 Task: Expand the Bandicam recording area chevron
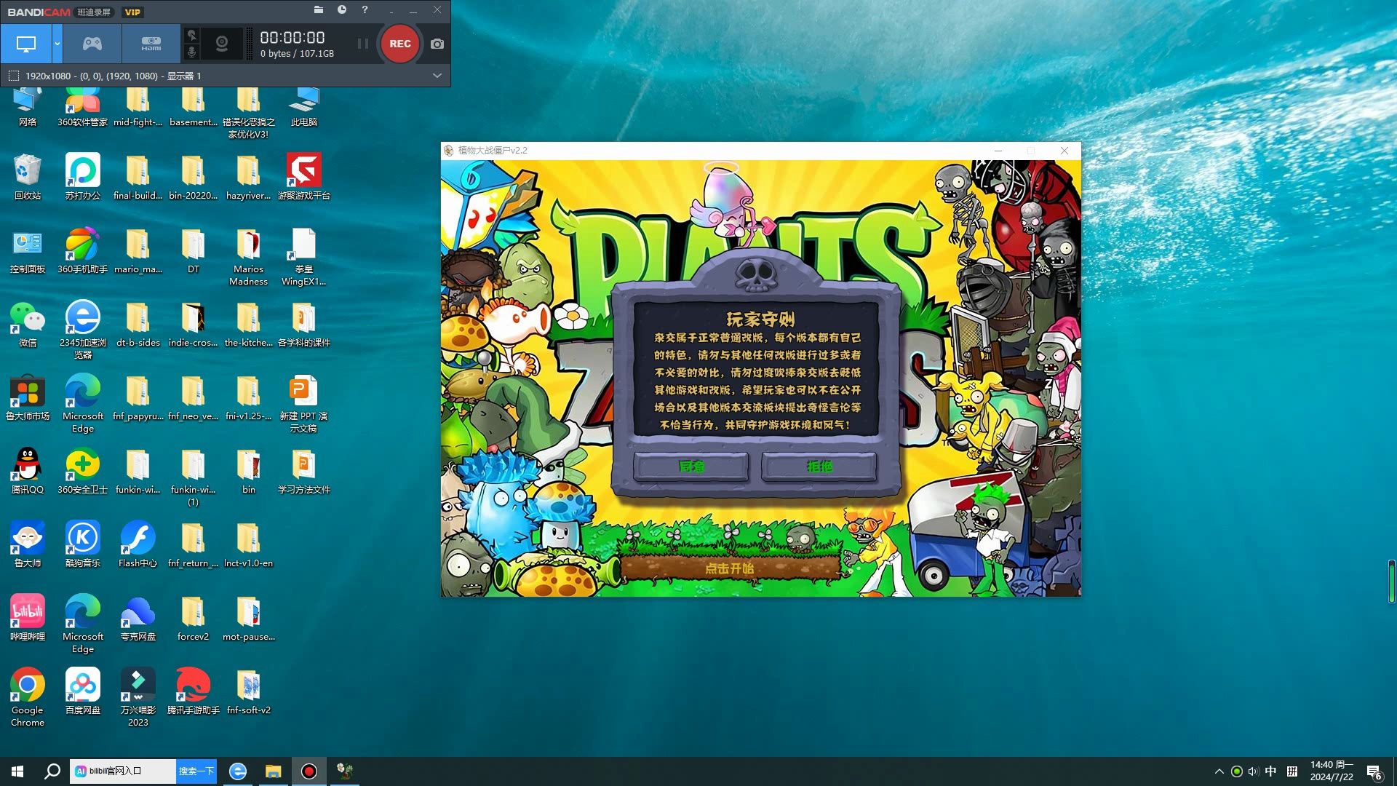pyautogui.click(x=437, y=76)
